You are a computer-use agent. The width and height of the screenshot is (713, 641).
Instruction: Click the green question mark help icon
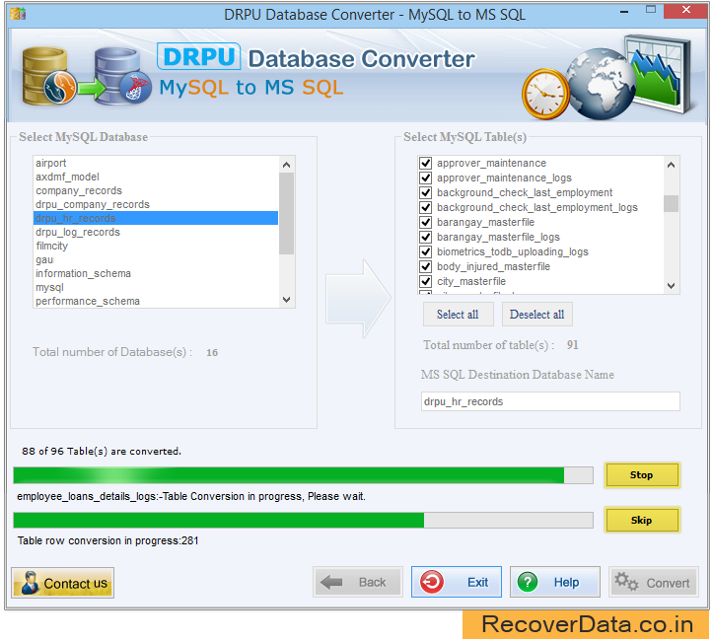click(528, 582)
